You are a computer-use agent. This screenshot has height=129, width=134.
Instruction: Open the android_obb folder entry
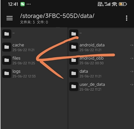(101, 60)
